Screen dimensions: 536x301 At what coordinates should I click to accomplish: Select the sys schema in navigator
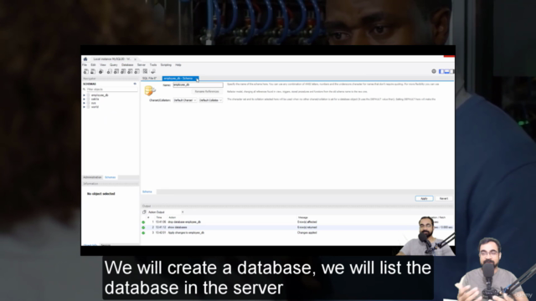(x=93, y=103)
